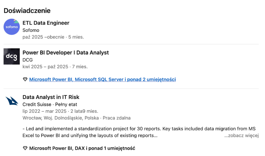Click the DCG company logo
Image resolution: width=265 pixels, height=156 pixels.
click(12, 56)
